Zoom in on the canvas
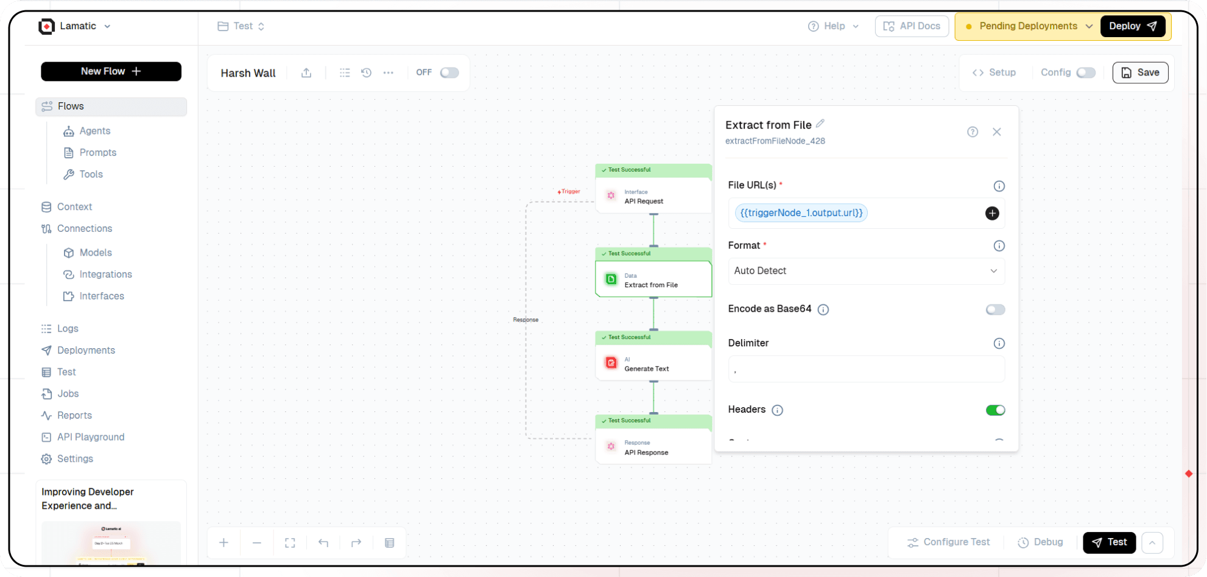The width and height of the screenshot is (1207, 577). coord(223,542)
